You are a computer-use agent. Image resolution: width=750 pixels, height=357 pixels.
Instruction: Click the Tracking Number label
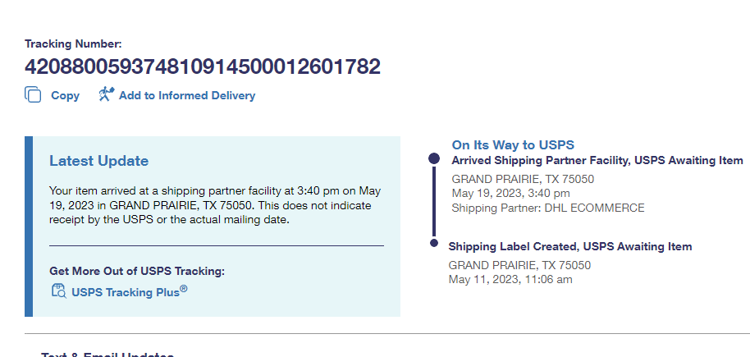73,43
